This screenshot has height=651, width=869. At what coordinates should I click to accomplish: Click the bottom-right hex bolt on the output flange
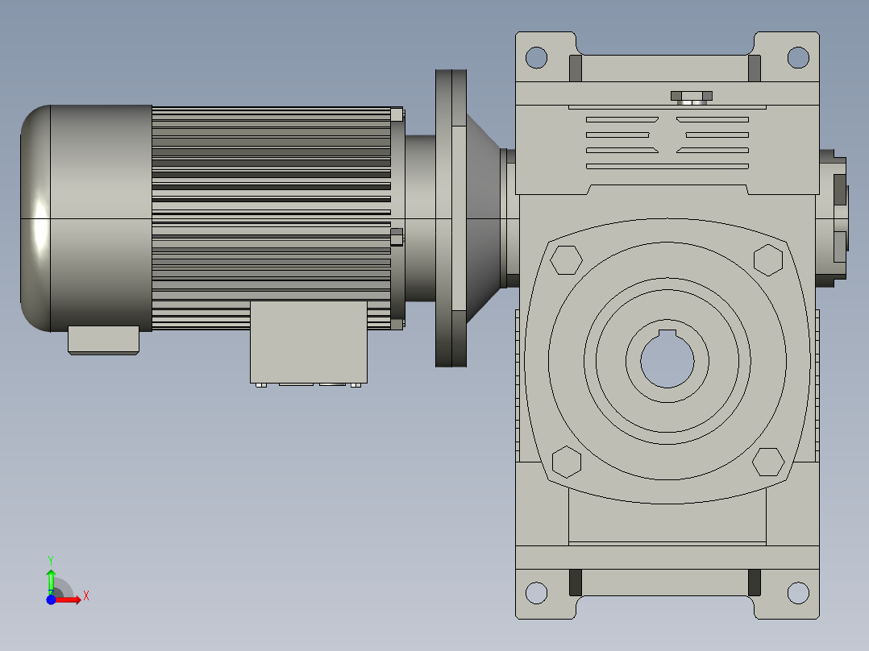point(767,462)
